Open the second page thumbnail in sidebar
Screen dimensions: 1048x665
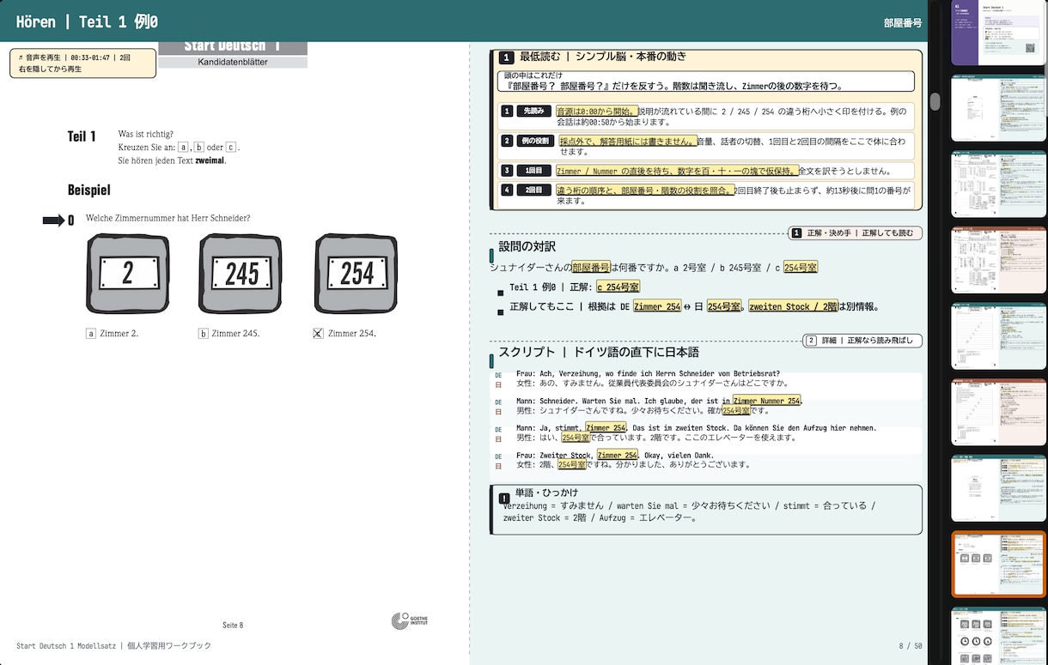tap(998, 108)
